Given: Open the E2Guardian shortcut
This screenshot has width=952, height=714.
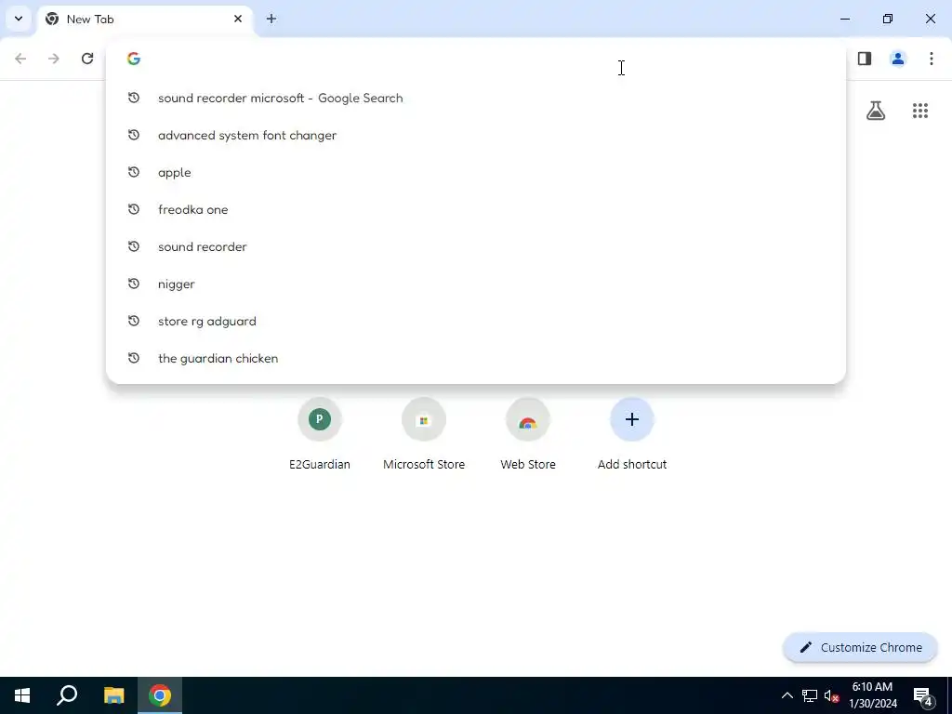Looking at the screenshot, I should [320, 433].
